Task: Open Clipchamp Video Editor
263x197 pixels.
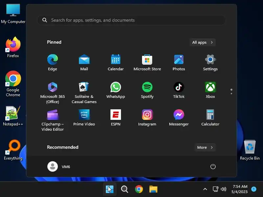Action: point(53,120)
